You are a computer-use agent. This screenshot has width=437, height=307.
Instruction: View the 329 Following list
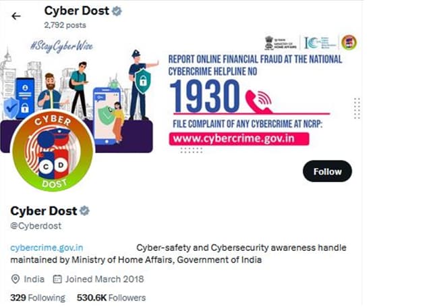point(38,298)
